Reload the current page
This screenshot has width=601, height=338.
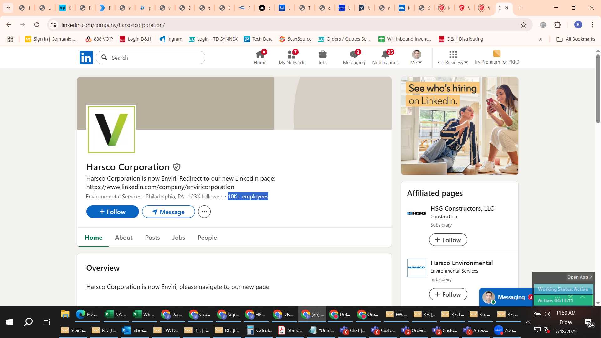pyautogui.click(x=37, y=25)
